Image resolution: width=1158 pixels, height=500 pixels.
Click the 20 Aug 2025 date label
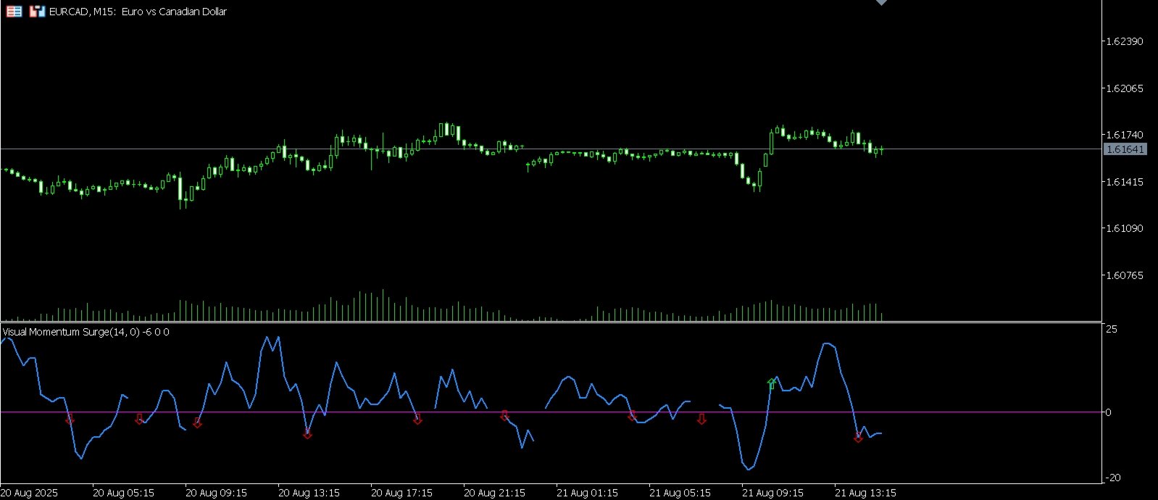29,493
